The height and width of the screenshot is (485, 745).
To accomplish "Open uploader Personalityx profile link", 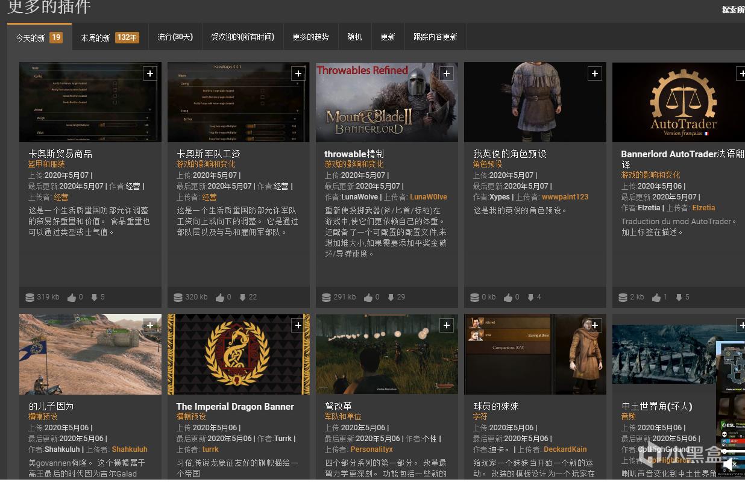I will [x=372, y=449].
